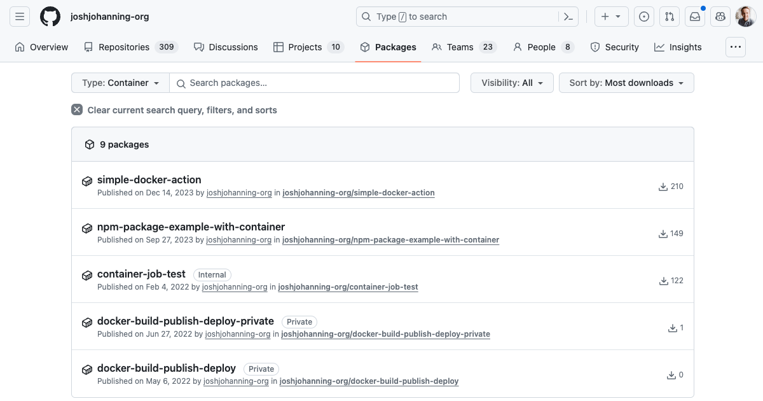Open joshjohanning-org/container-job-test repository link

point(348,287)
